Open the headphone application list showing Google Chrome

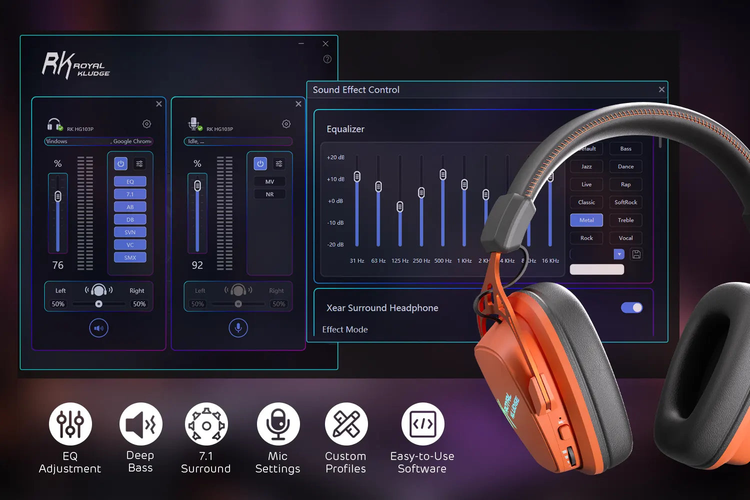[98, 141]
